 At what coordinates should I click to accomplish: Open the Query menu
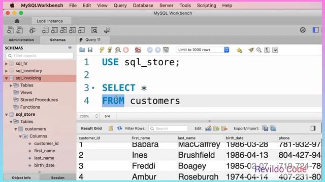120,6
